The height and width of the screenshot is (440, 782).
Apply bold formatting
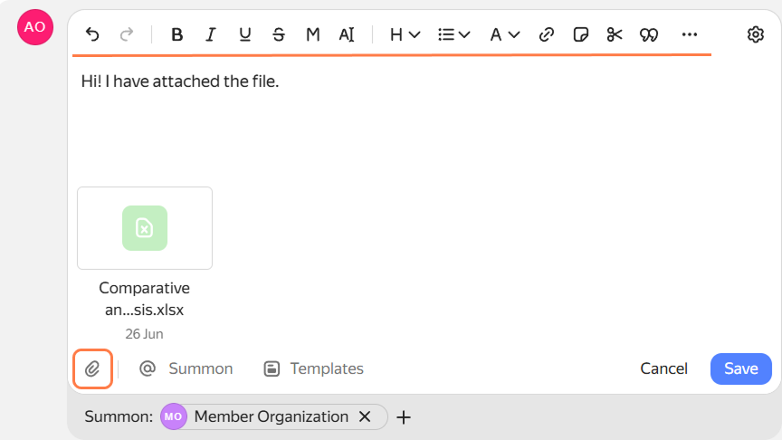pos(176,34)
